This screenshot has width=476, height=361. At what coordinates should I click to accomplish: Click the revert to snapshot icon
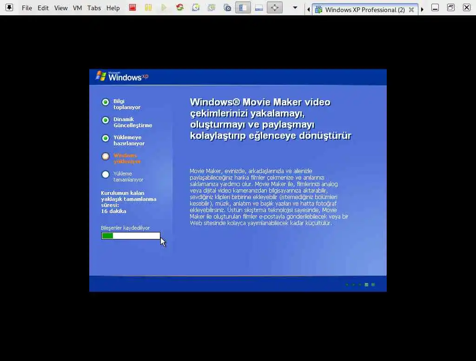click(212, 7)
